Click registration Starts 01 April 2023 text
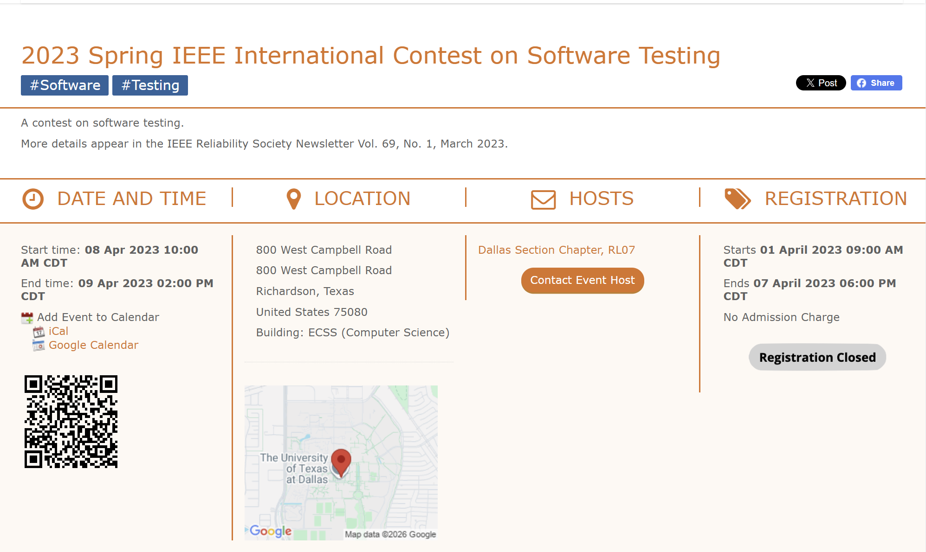The image size is (926, 552). tap(813, 257)
